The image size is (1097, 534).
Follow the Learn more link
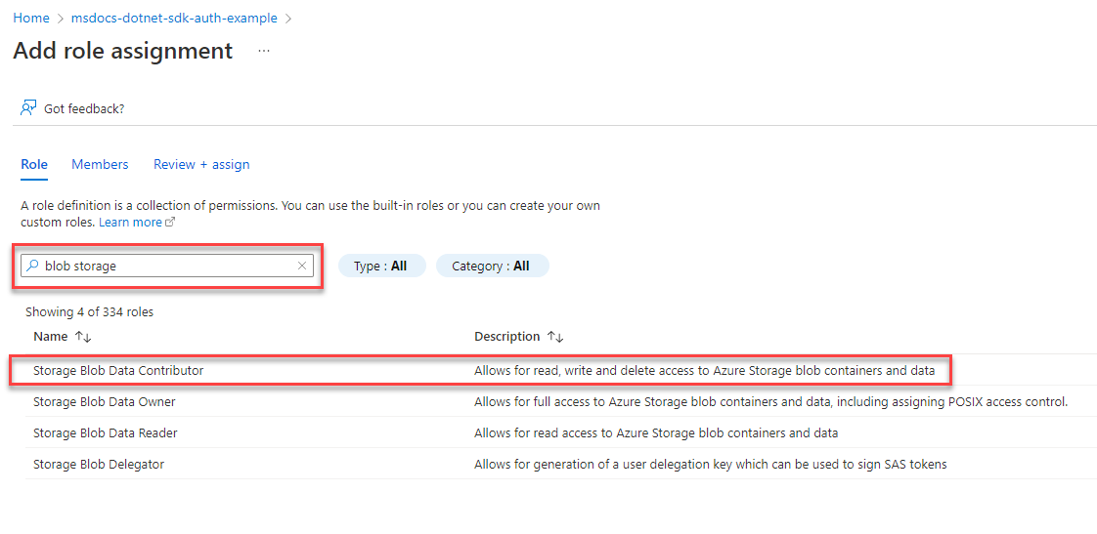coord(130,223)
